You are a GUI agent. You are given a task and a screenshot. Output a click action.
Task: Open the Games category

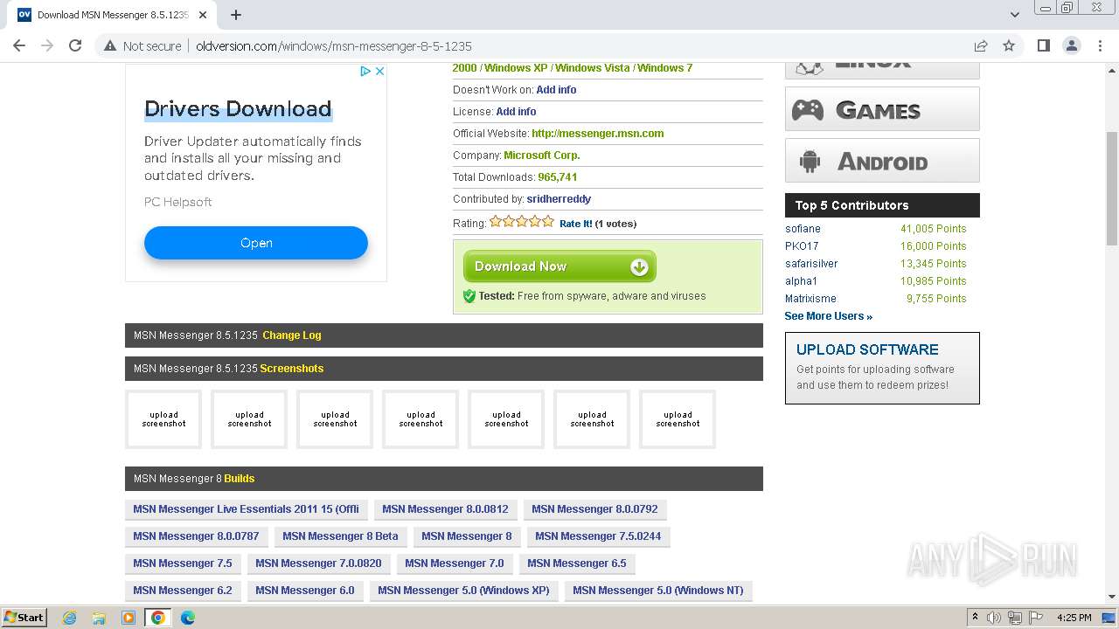[x=882, y=109]
